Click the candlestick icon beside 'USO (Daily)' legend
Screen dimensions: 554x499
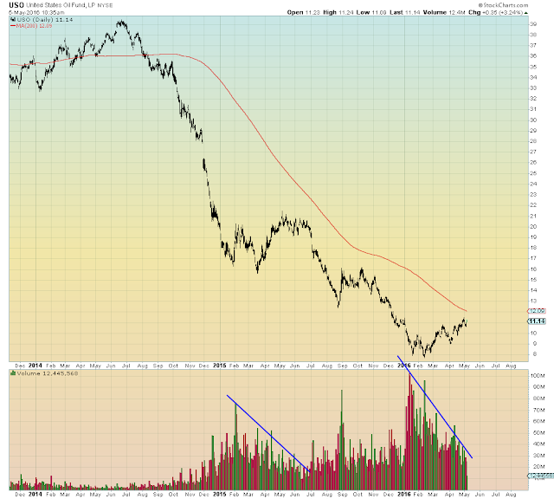pyautogui.click(x=13, y=20)
